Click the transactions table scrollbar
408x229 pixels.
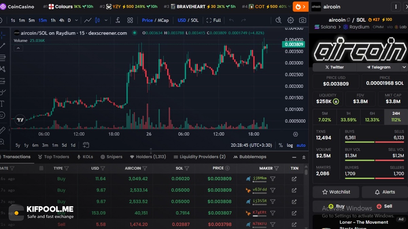pyautogui.click(x=306, y=172)
